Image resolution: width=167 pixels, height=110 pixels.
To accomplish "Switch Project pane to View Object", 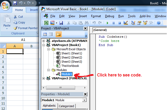I will [x=51, y=34].
